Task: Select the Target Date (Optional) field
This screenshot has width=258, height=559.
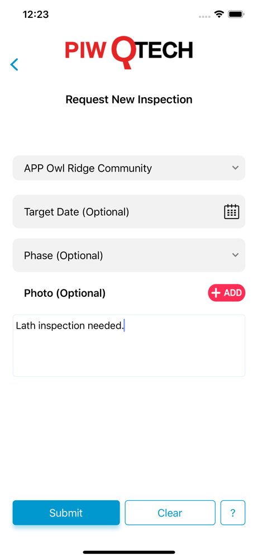Action: [x=129, y=212]
